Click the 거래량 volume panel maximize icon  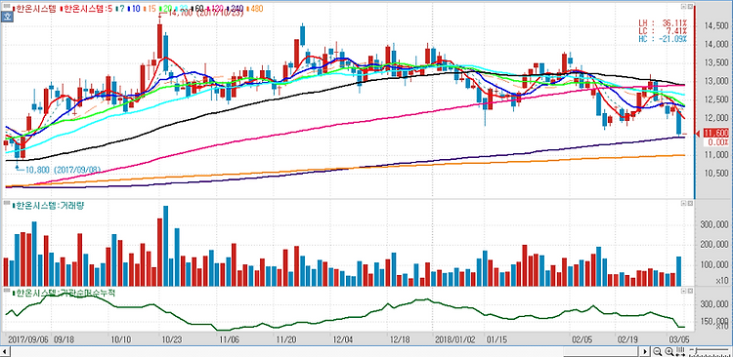point(689,203)
